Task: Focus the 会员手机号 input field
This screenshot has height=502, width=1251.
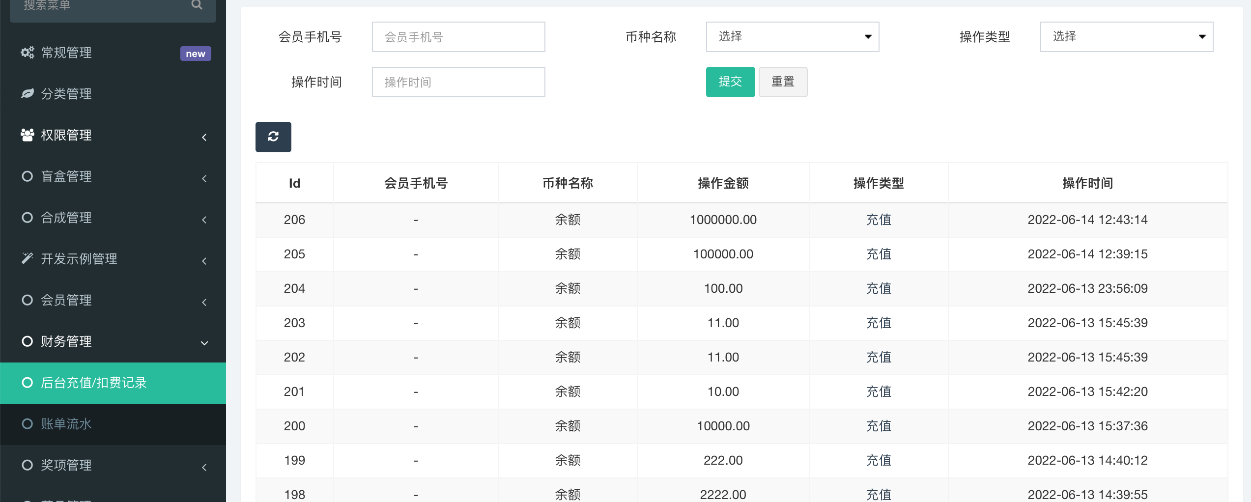Action: 458,37
